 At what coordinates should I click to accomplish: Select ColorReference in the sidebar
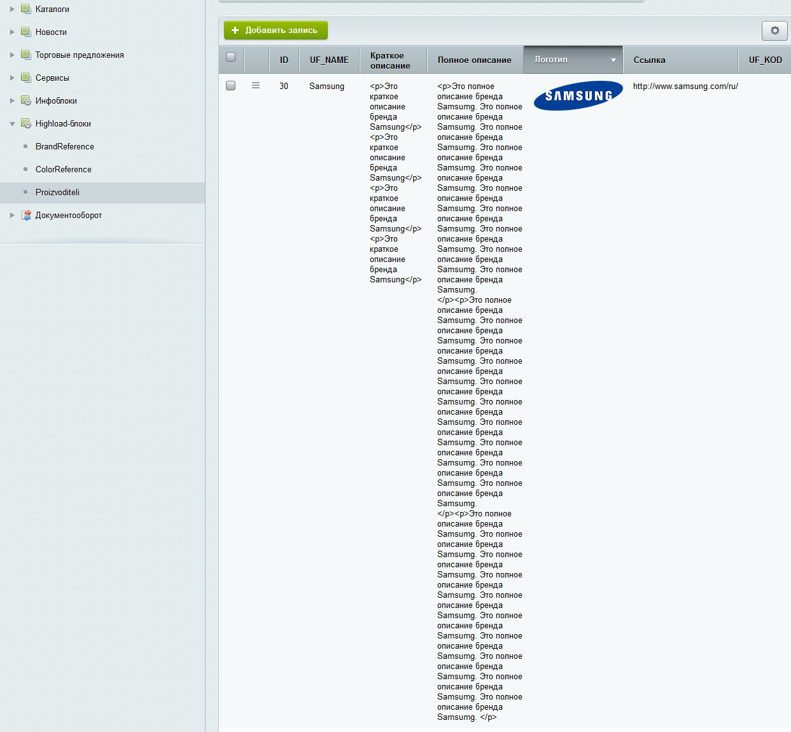click(x=63, y=169)
